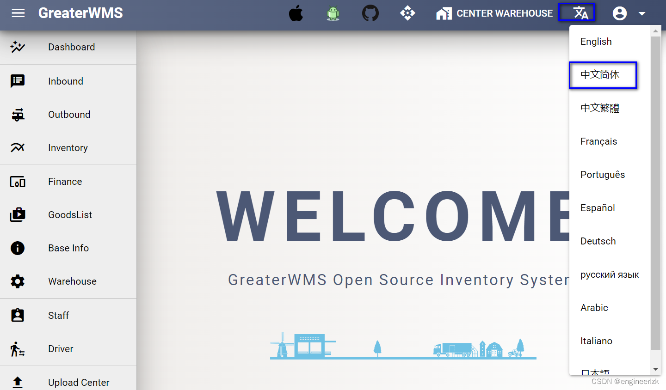Click the language list scrollbar thumb
The image size is (666, 390).
[x=655, y=193]
